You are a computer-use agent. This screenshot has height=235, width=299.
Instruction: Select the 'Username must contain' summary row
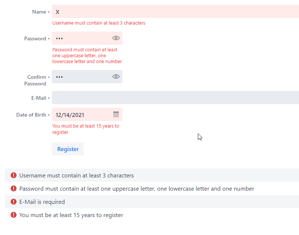[152, 175]
